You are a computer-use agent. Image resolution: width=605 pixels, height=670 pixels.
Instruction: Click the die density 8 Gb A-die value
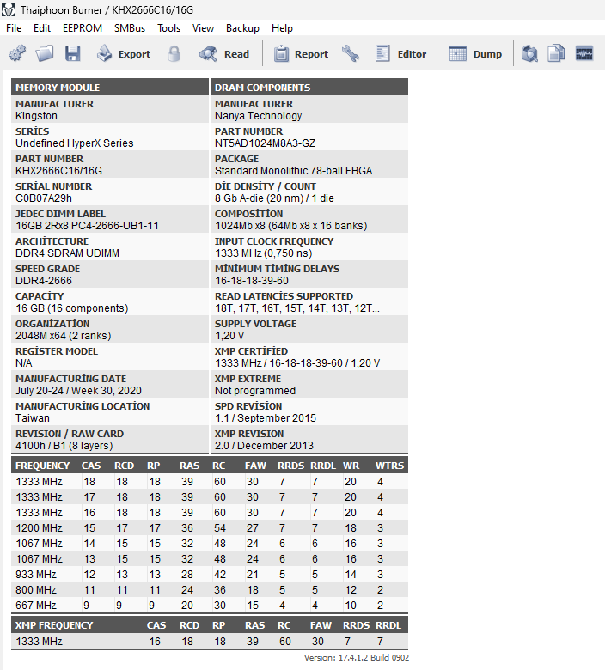coord(274,198)
